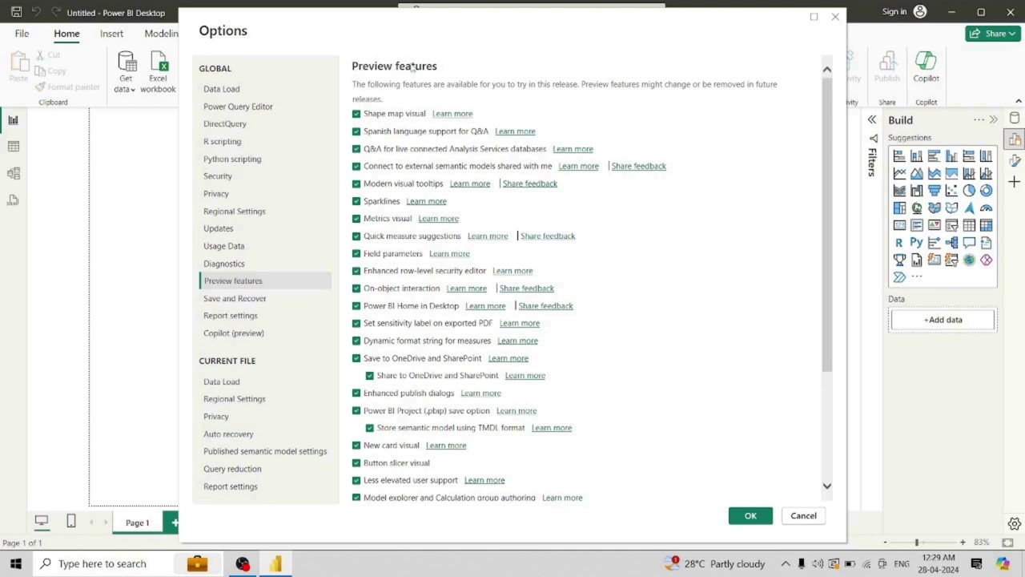Open the Format pane brush icon
This screenshot has width=1025, height=577.
coord(1015,161)
